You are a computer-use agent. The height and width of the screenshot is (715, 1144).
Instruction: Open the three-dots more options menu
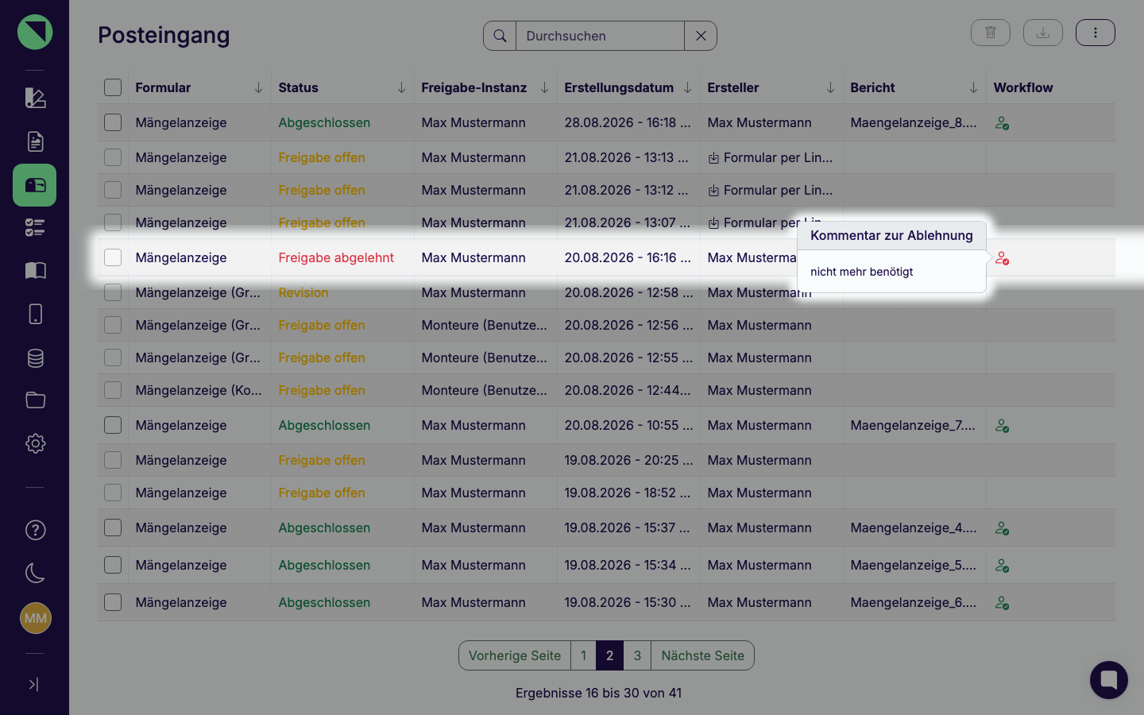pos(1096,33)
